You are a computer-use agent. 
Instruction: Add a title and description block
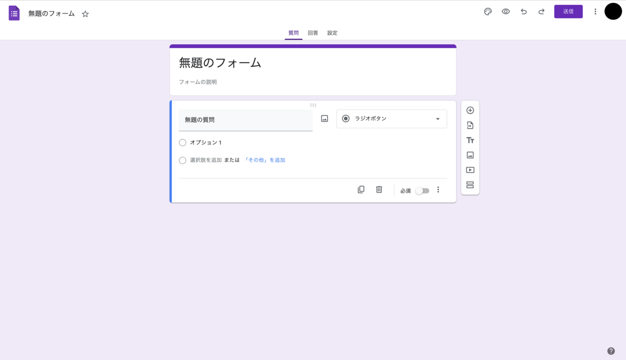point(470,140)
